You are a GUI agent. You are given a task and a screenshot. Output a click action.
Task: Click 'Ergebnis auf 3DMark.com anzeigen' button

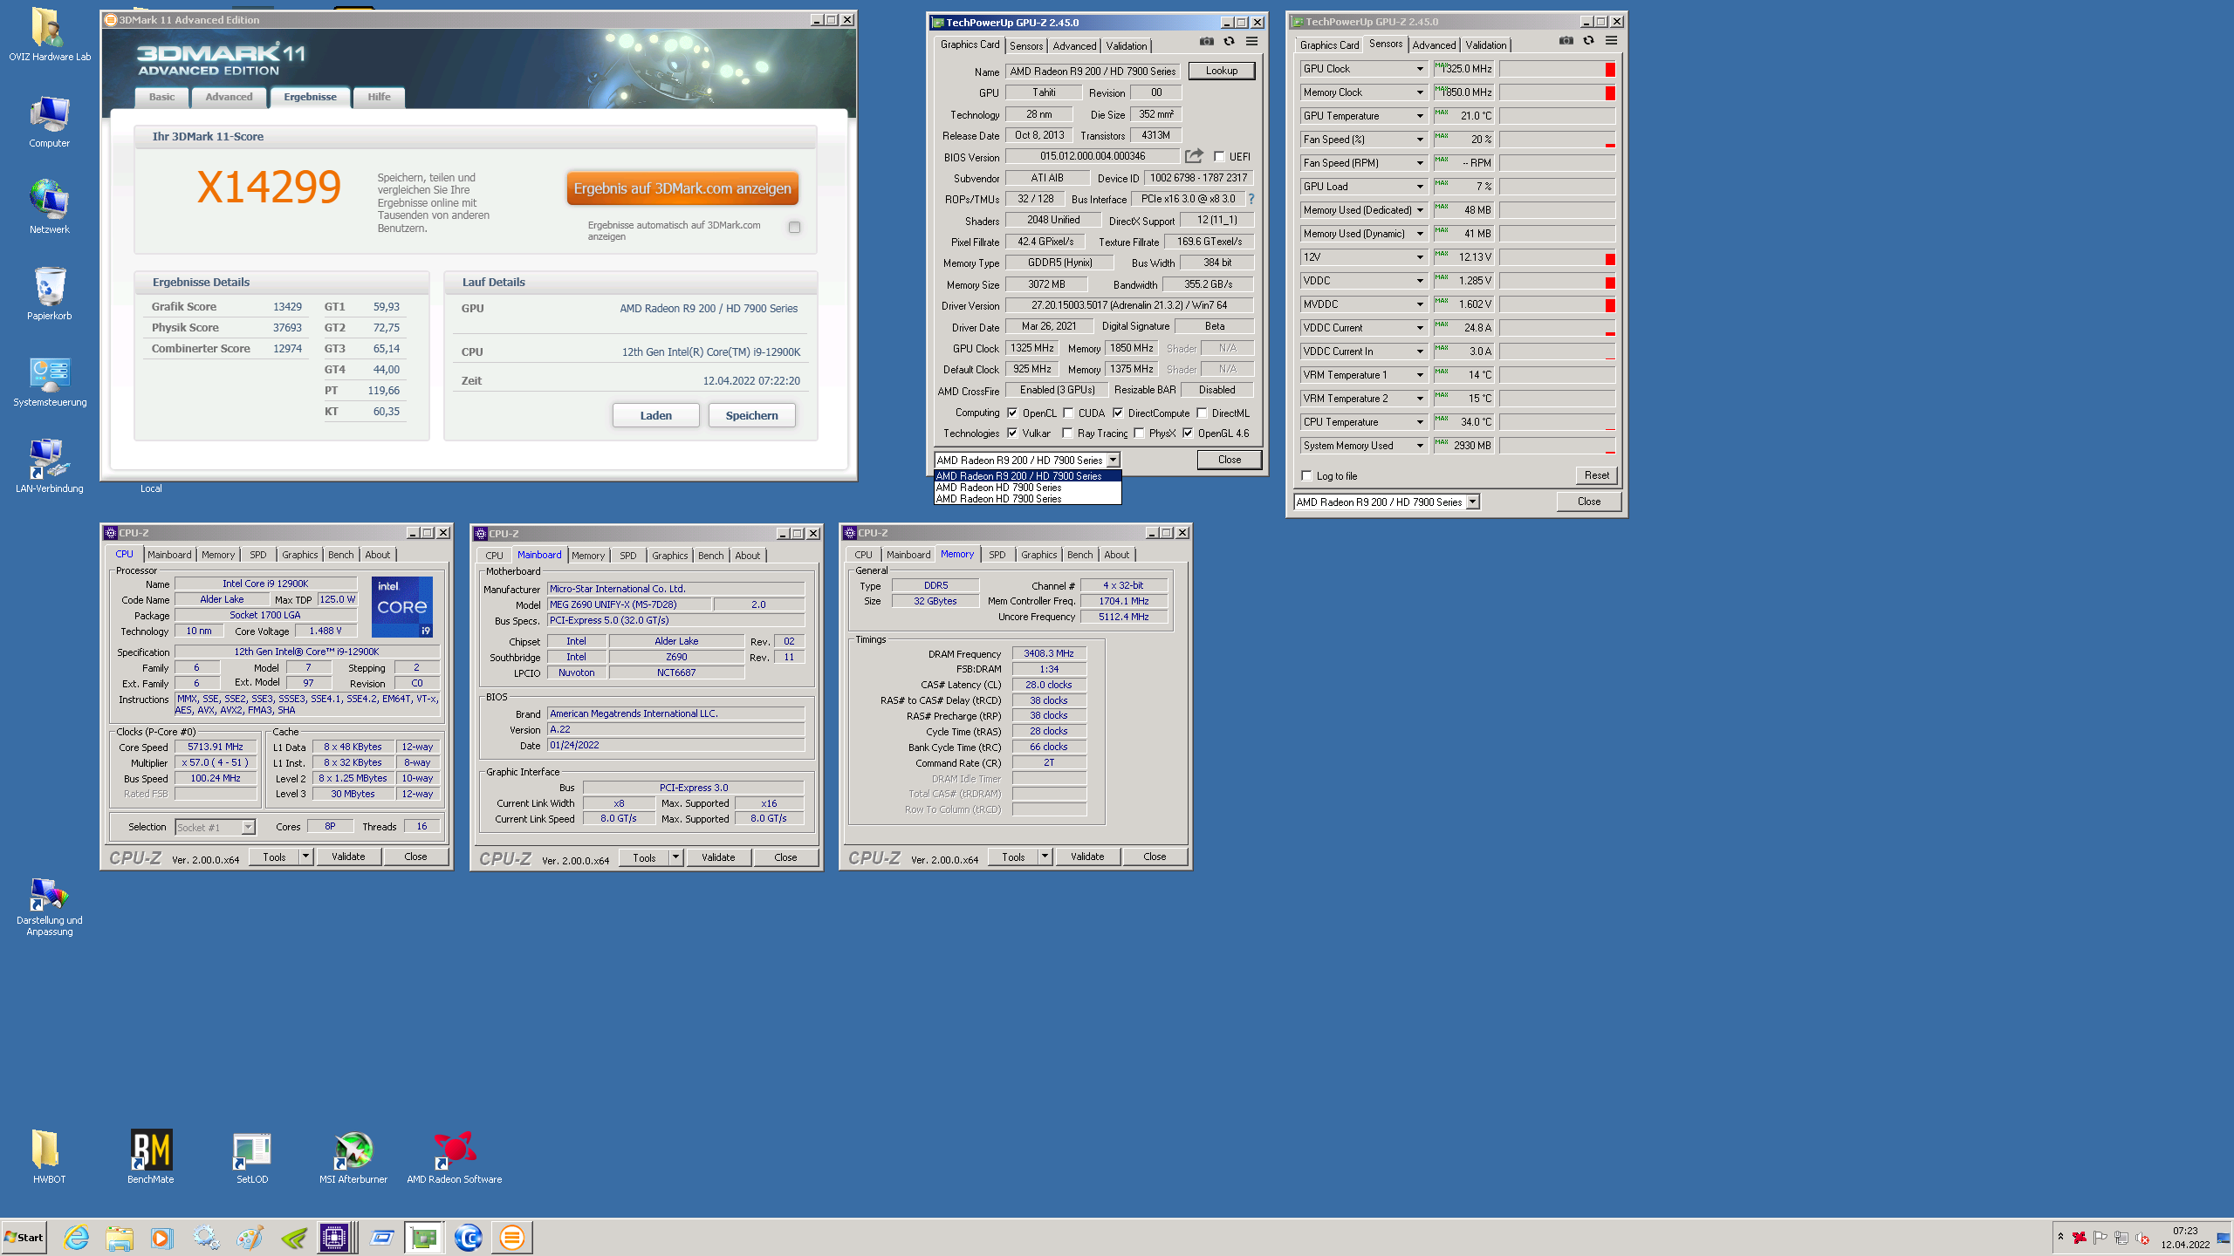click(682, 188)
